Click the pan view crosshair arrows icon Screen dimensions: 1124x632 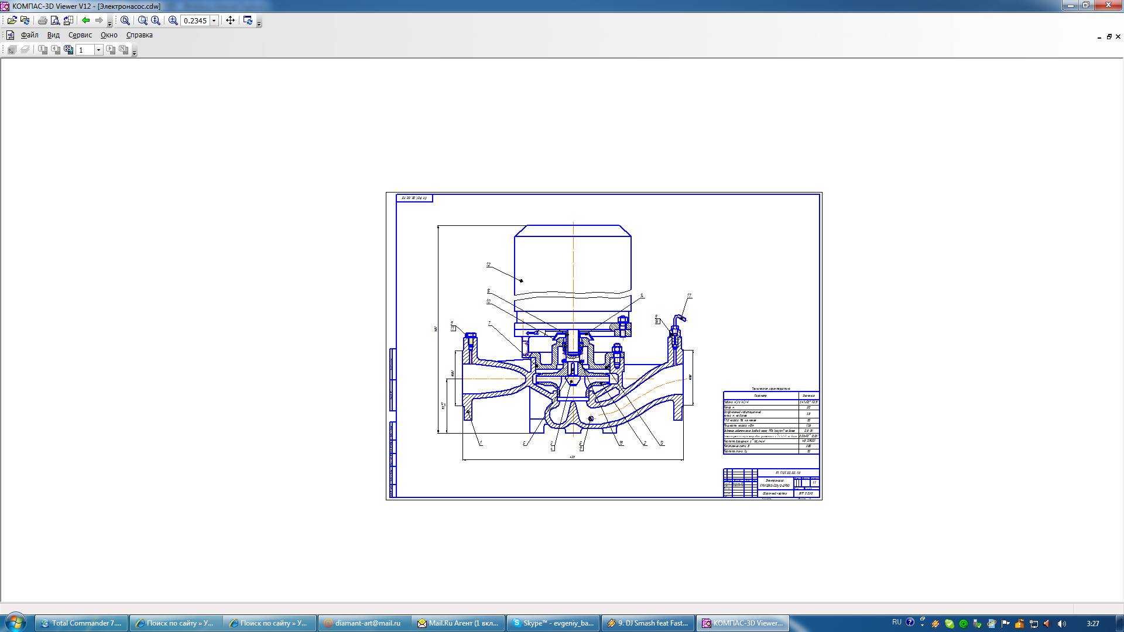click(230, 20)
